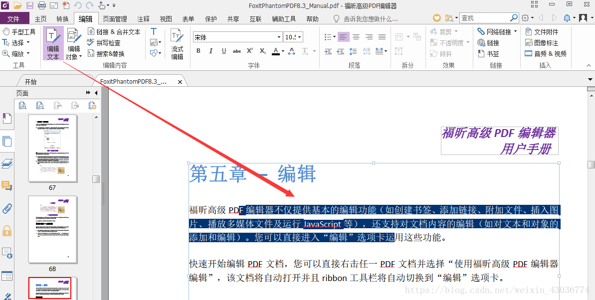Open the comments side panel
Screen dimensions: 595x300
click(7, 186)
